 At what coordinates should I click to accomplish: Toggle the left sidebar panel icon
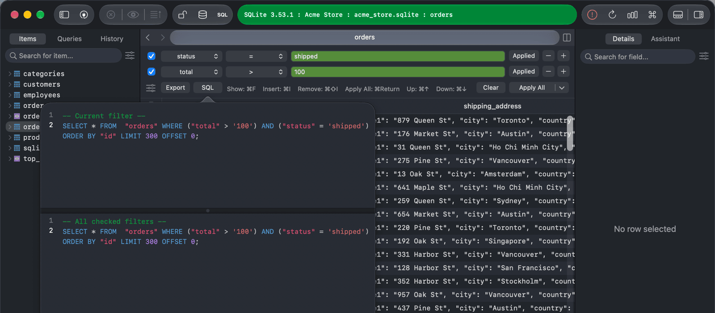pyautogui.click(x=64, y=15)
